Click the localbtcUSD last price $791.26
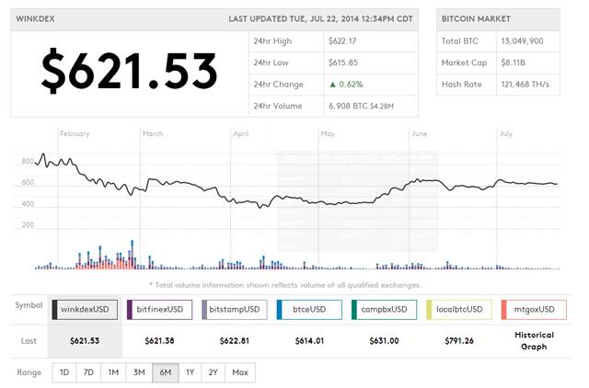This screenshot has height=388, width=589. coord(459,341)
